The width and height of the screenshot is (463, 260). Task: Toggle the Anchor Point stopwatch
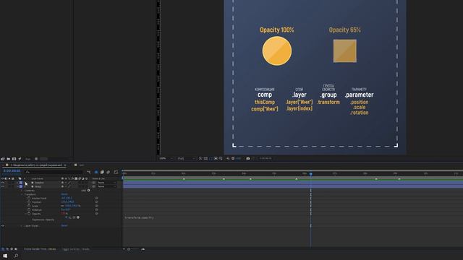coord(29,199)
